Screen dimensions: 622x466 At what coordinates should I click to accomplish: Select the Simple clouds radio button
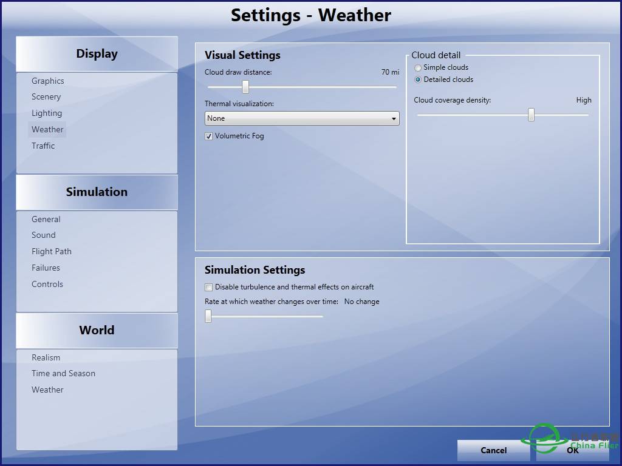(418, 68)
